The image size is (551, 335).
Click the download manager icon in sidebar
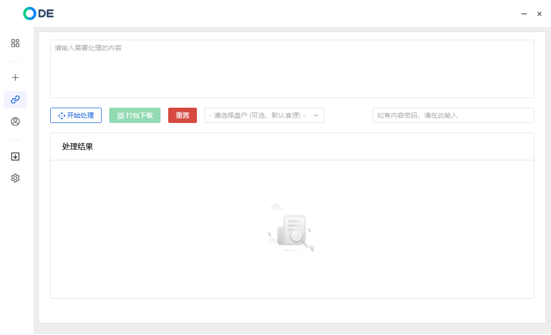click(15, 156)
